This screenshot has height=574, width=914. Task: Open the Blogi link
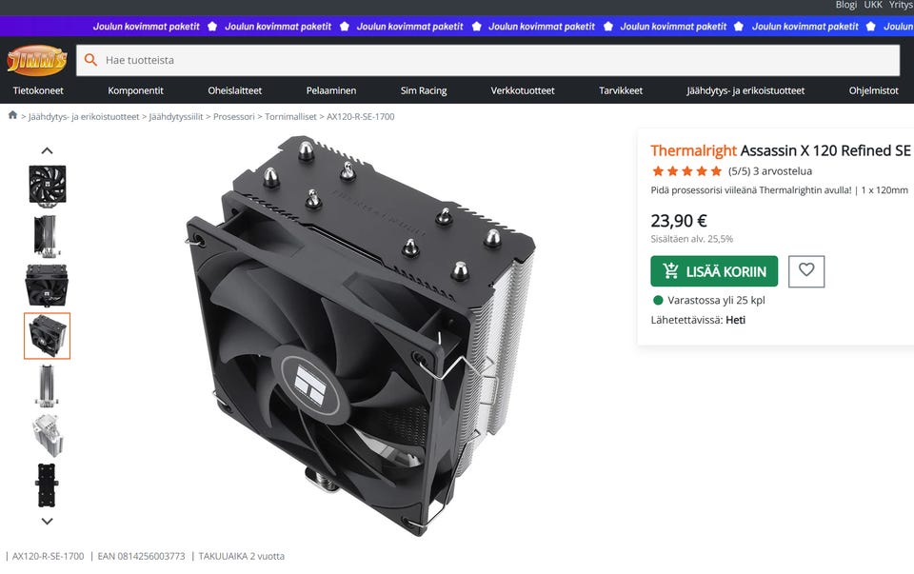[x=845, y=6]
